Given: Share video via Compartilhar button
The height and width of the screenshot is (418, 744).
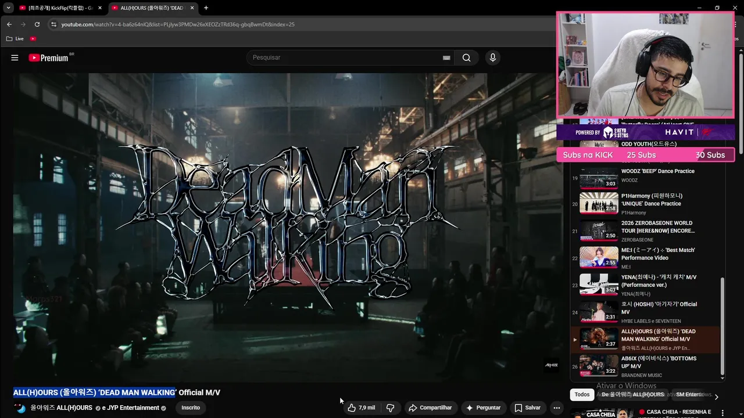Looking at the screenshot, I should click(x=430, y=408).
